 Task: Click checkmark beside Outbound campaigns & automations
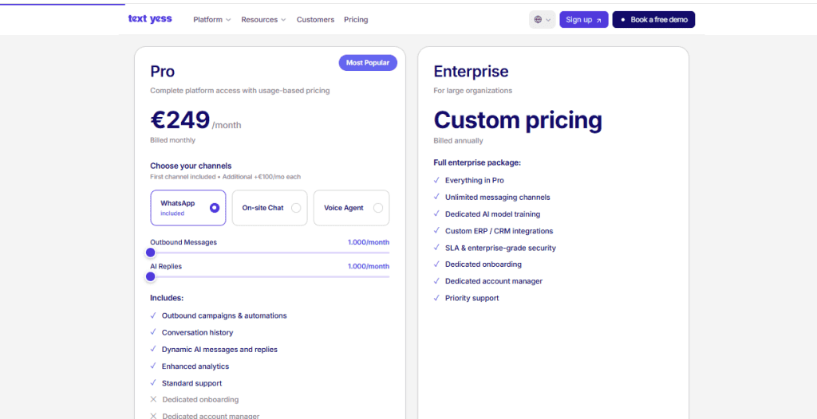click(153, 315)
